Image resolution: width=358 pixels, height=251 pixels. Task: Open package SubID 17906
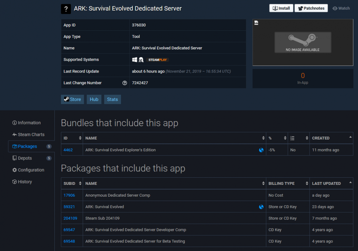click(69, 195)
